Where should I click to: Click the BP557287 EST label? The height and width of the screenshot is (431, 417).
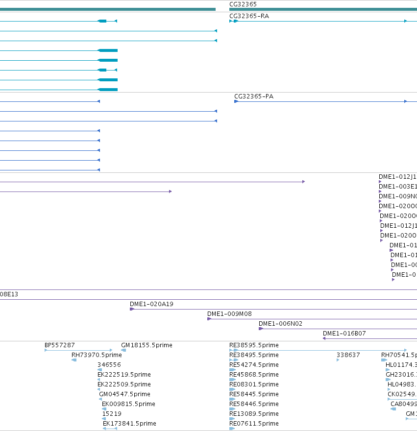[60, 345]
